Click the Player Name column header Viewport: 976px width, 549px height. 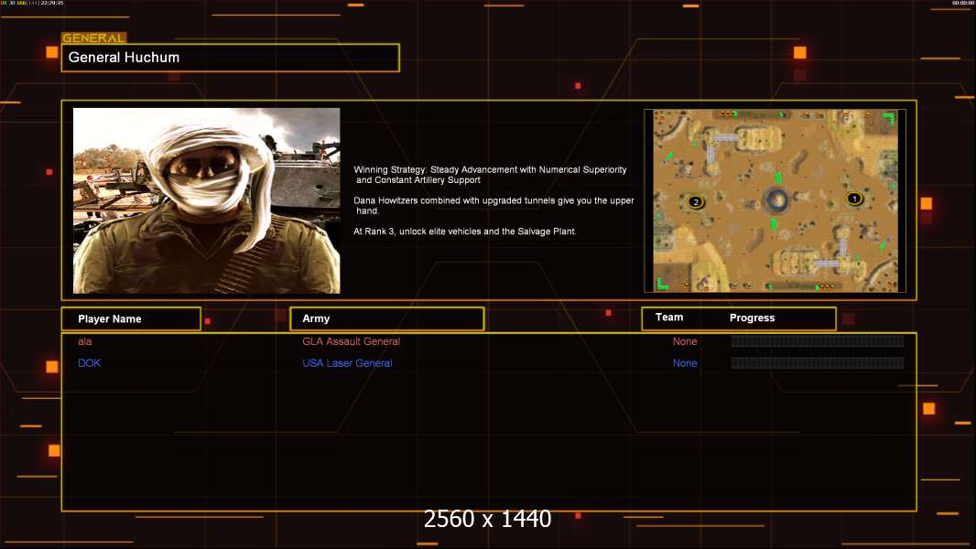tap(131, 319)
